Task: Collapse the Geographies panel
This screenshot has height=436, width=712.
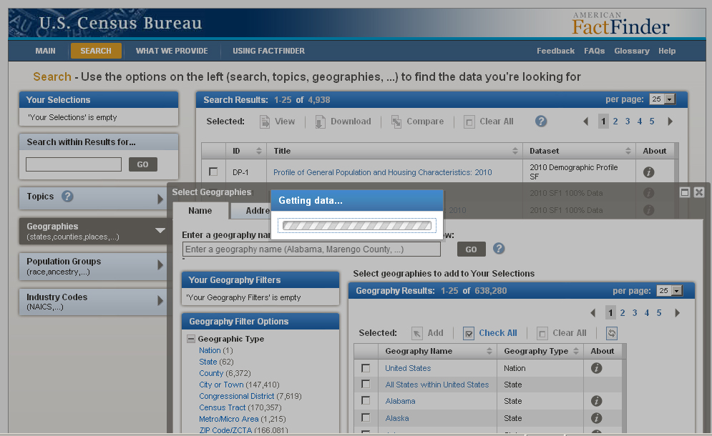Action: coord(160,230)
